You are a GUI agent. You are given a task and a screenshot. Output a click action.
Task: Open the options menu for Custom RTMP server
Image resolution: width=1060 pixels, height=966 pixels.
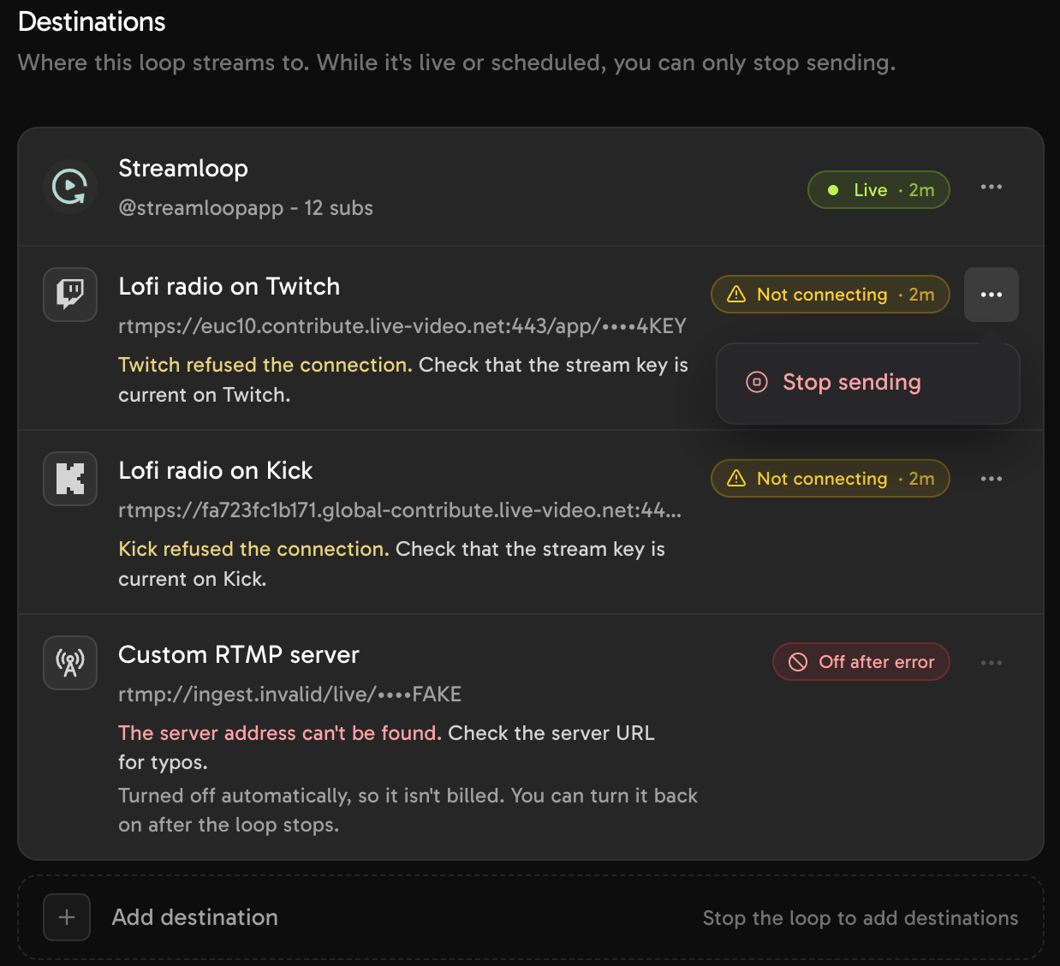992,663
